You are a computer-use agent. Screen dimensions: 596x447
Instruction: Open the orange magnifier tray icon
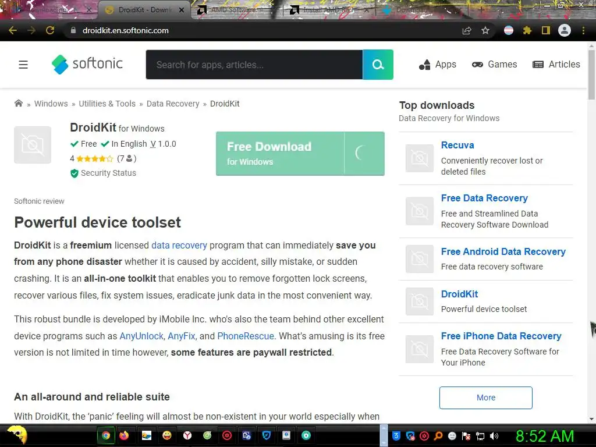tap(438, 436)
